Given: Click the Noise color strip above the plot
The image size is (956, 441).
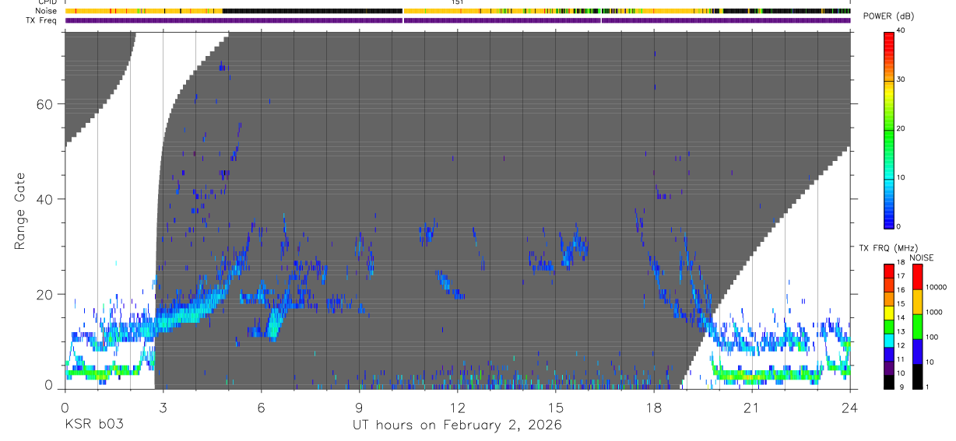Looking at the screenshot, I should tap(458, 11).
